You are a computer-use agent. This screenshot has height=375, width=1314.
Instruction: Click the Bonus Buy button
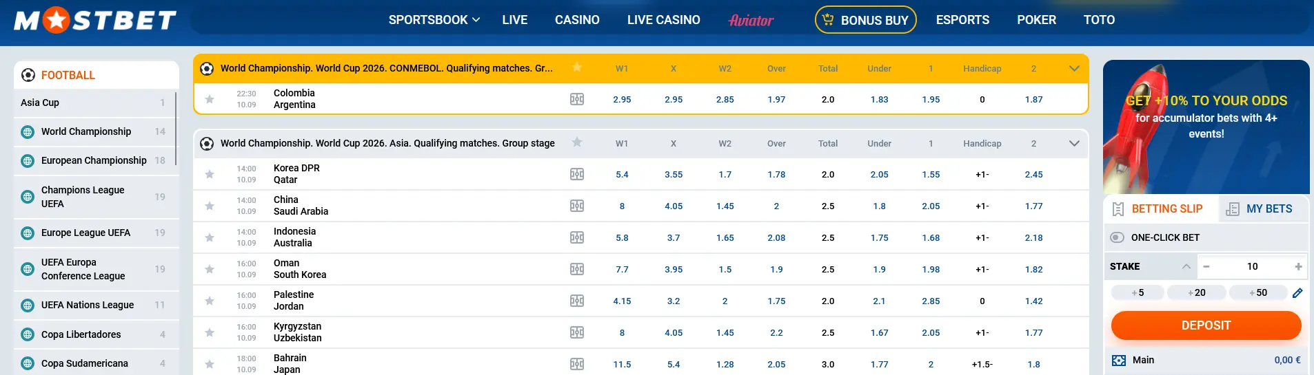(865, 20)
